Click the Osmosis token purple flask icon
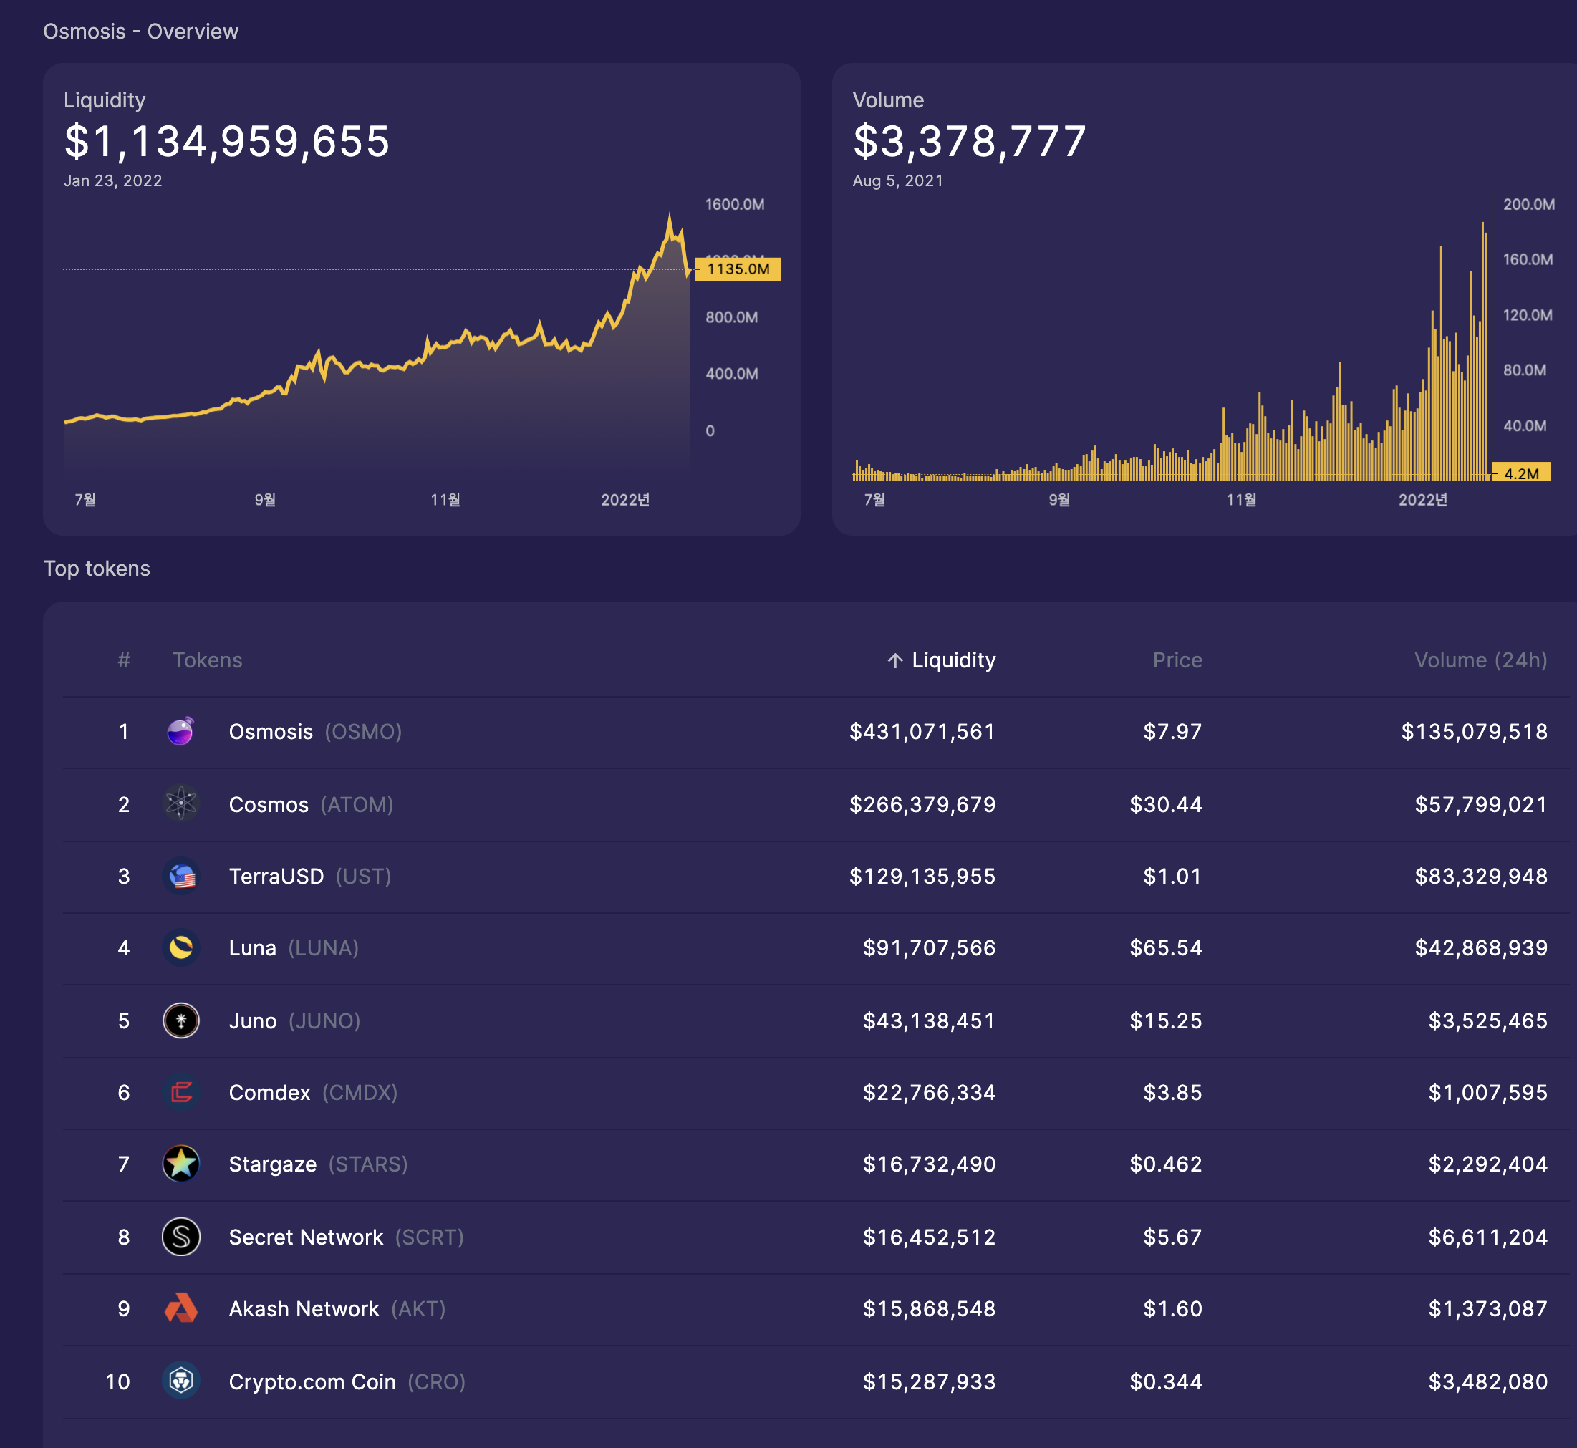Viewport: 1577px width, 1448px height. pos(180,732)
